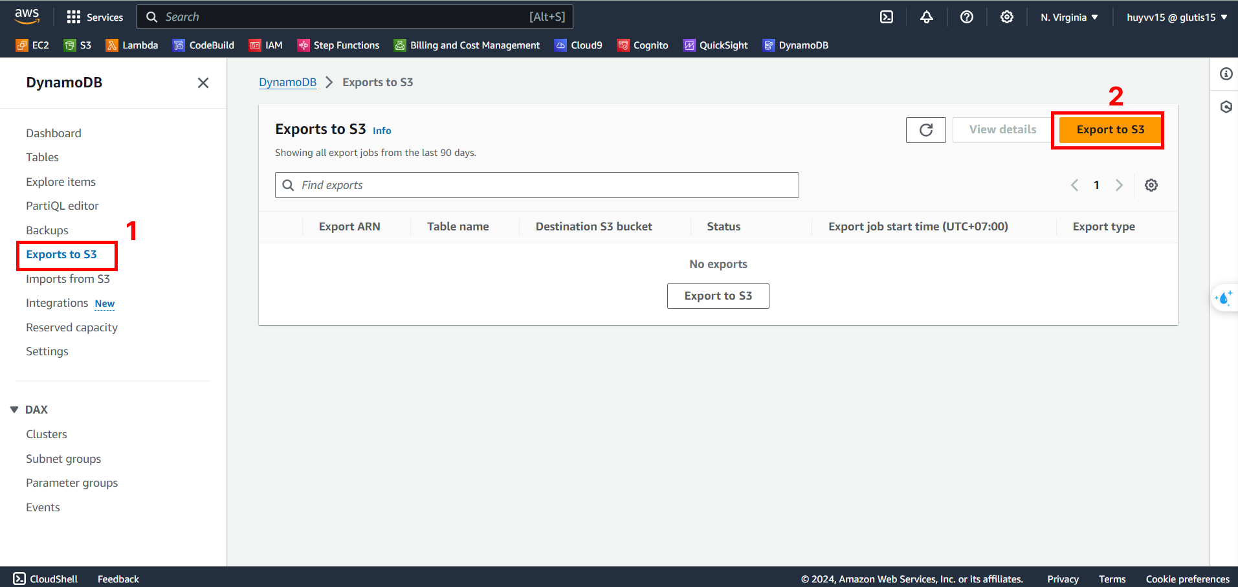Viewport: 1238px width, 587px height.
Task: Open the help question-mark menu
Action: [x=967, y=17]
